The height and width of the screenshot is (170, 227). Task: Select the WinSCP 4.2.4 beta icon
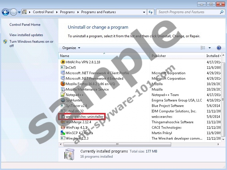tap(63, 133)
